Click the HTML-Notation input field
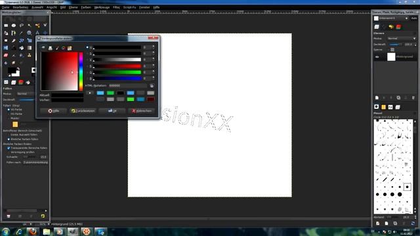The width and height of the screenshot is (420, 236). coord(128,86)
